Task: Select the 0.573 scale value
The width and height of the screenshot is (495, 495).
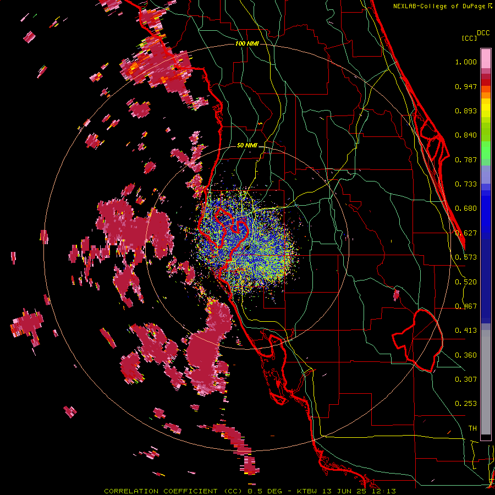Action: point(466,257)
